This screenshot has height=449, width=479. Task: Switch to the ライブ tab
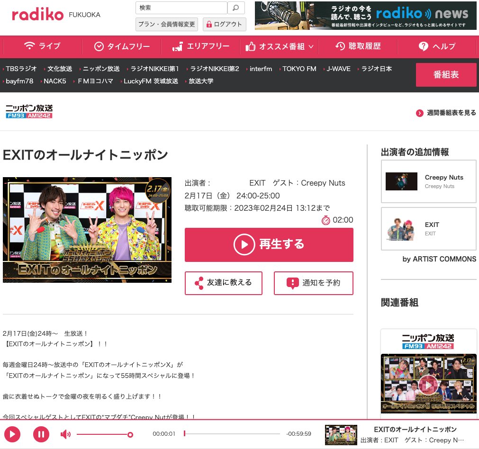[42, 46]
